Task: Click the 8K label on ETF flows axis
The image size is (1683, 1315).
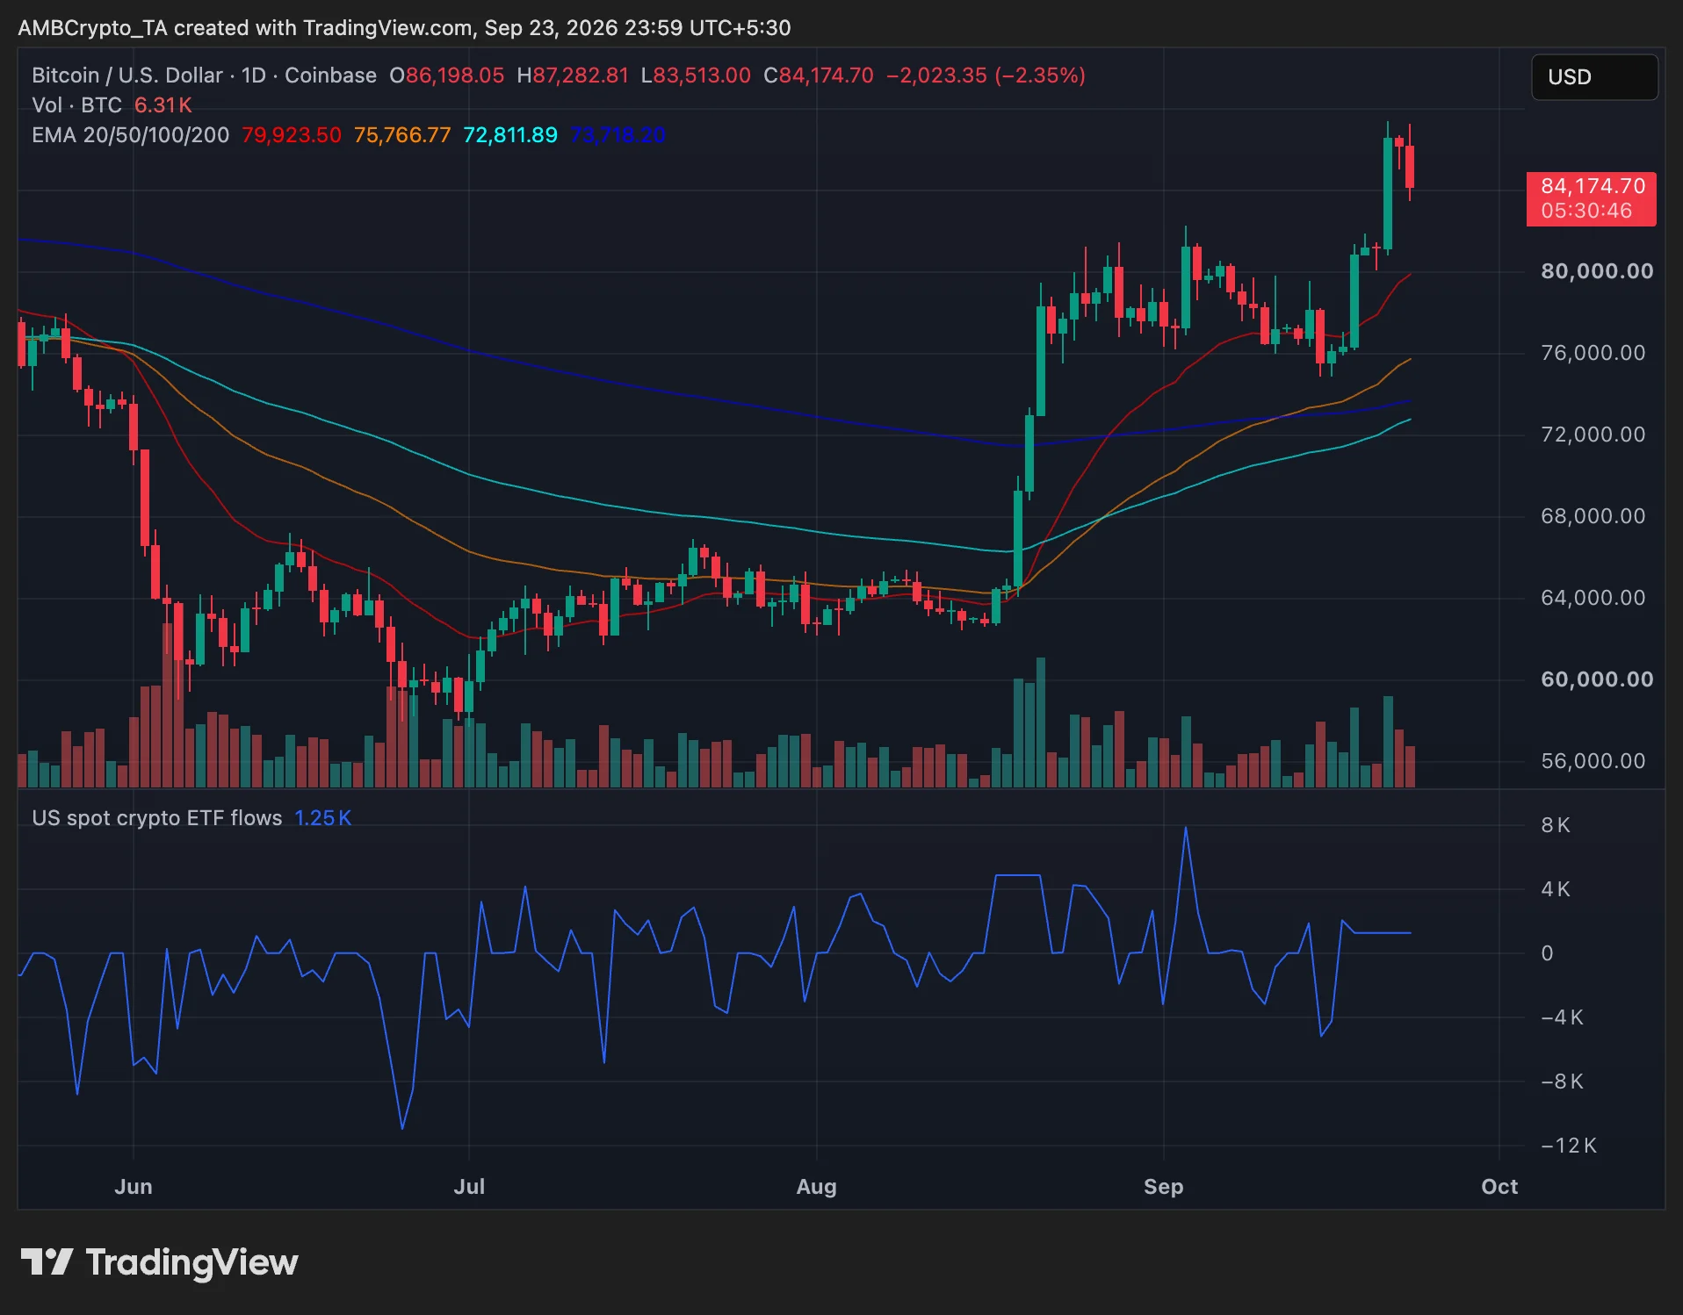Action: pos(1555,825)
